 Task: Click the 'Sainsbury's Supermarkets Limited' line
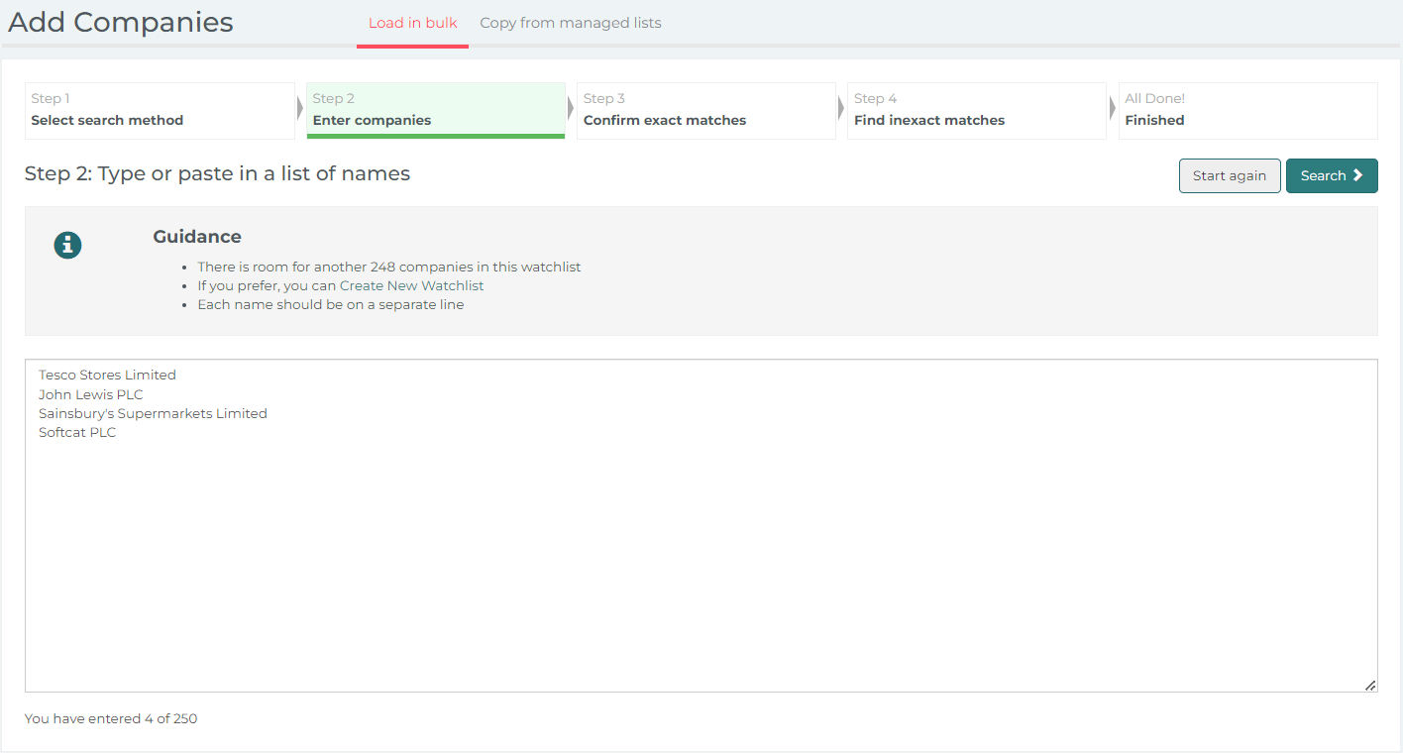tap(153, 413)
